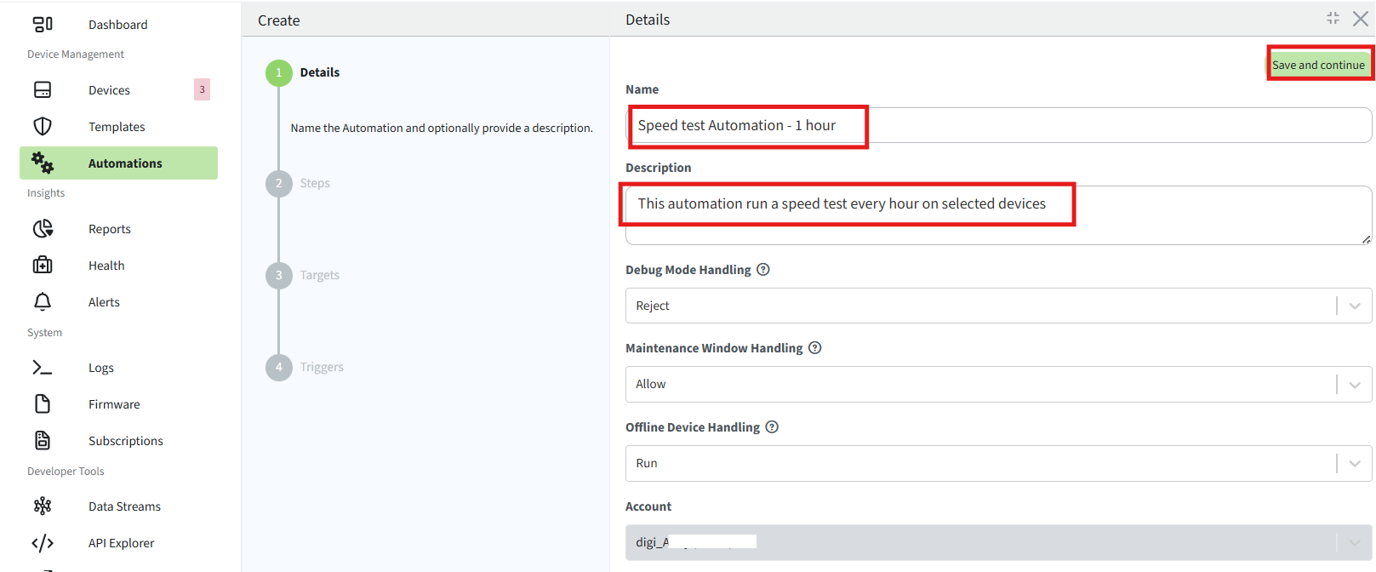The image size is (1376, 572).
Task: Click help icon beside Debug Mode Handling
Action: (x=763, y=270)
